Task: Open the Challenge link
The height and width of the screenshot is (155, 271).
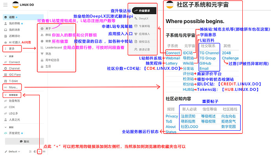Action: pos(230,58)
